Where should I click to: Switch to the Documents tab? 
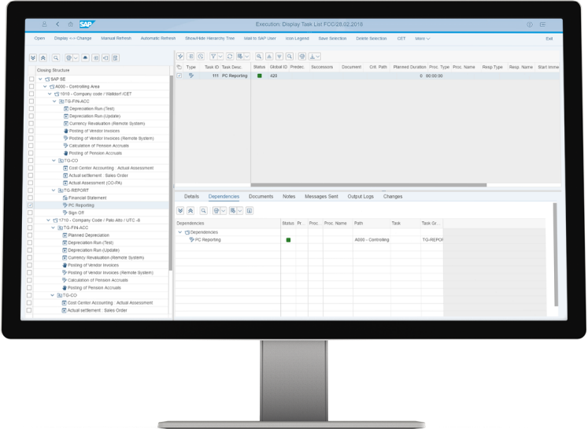[x=261, y=197]
